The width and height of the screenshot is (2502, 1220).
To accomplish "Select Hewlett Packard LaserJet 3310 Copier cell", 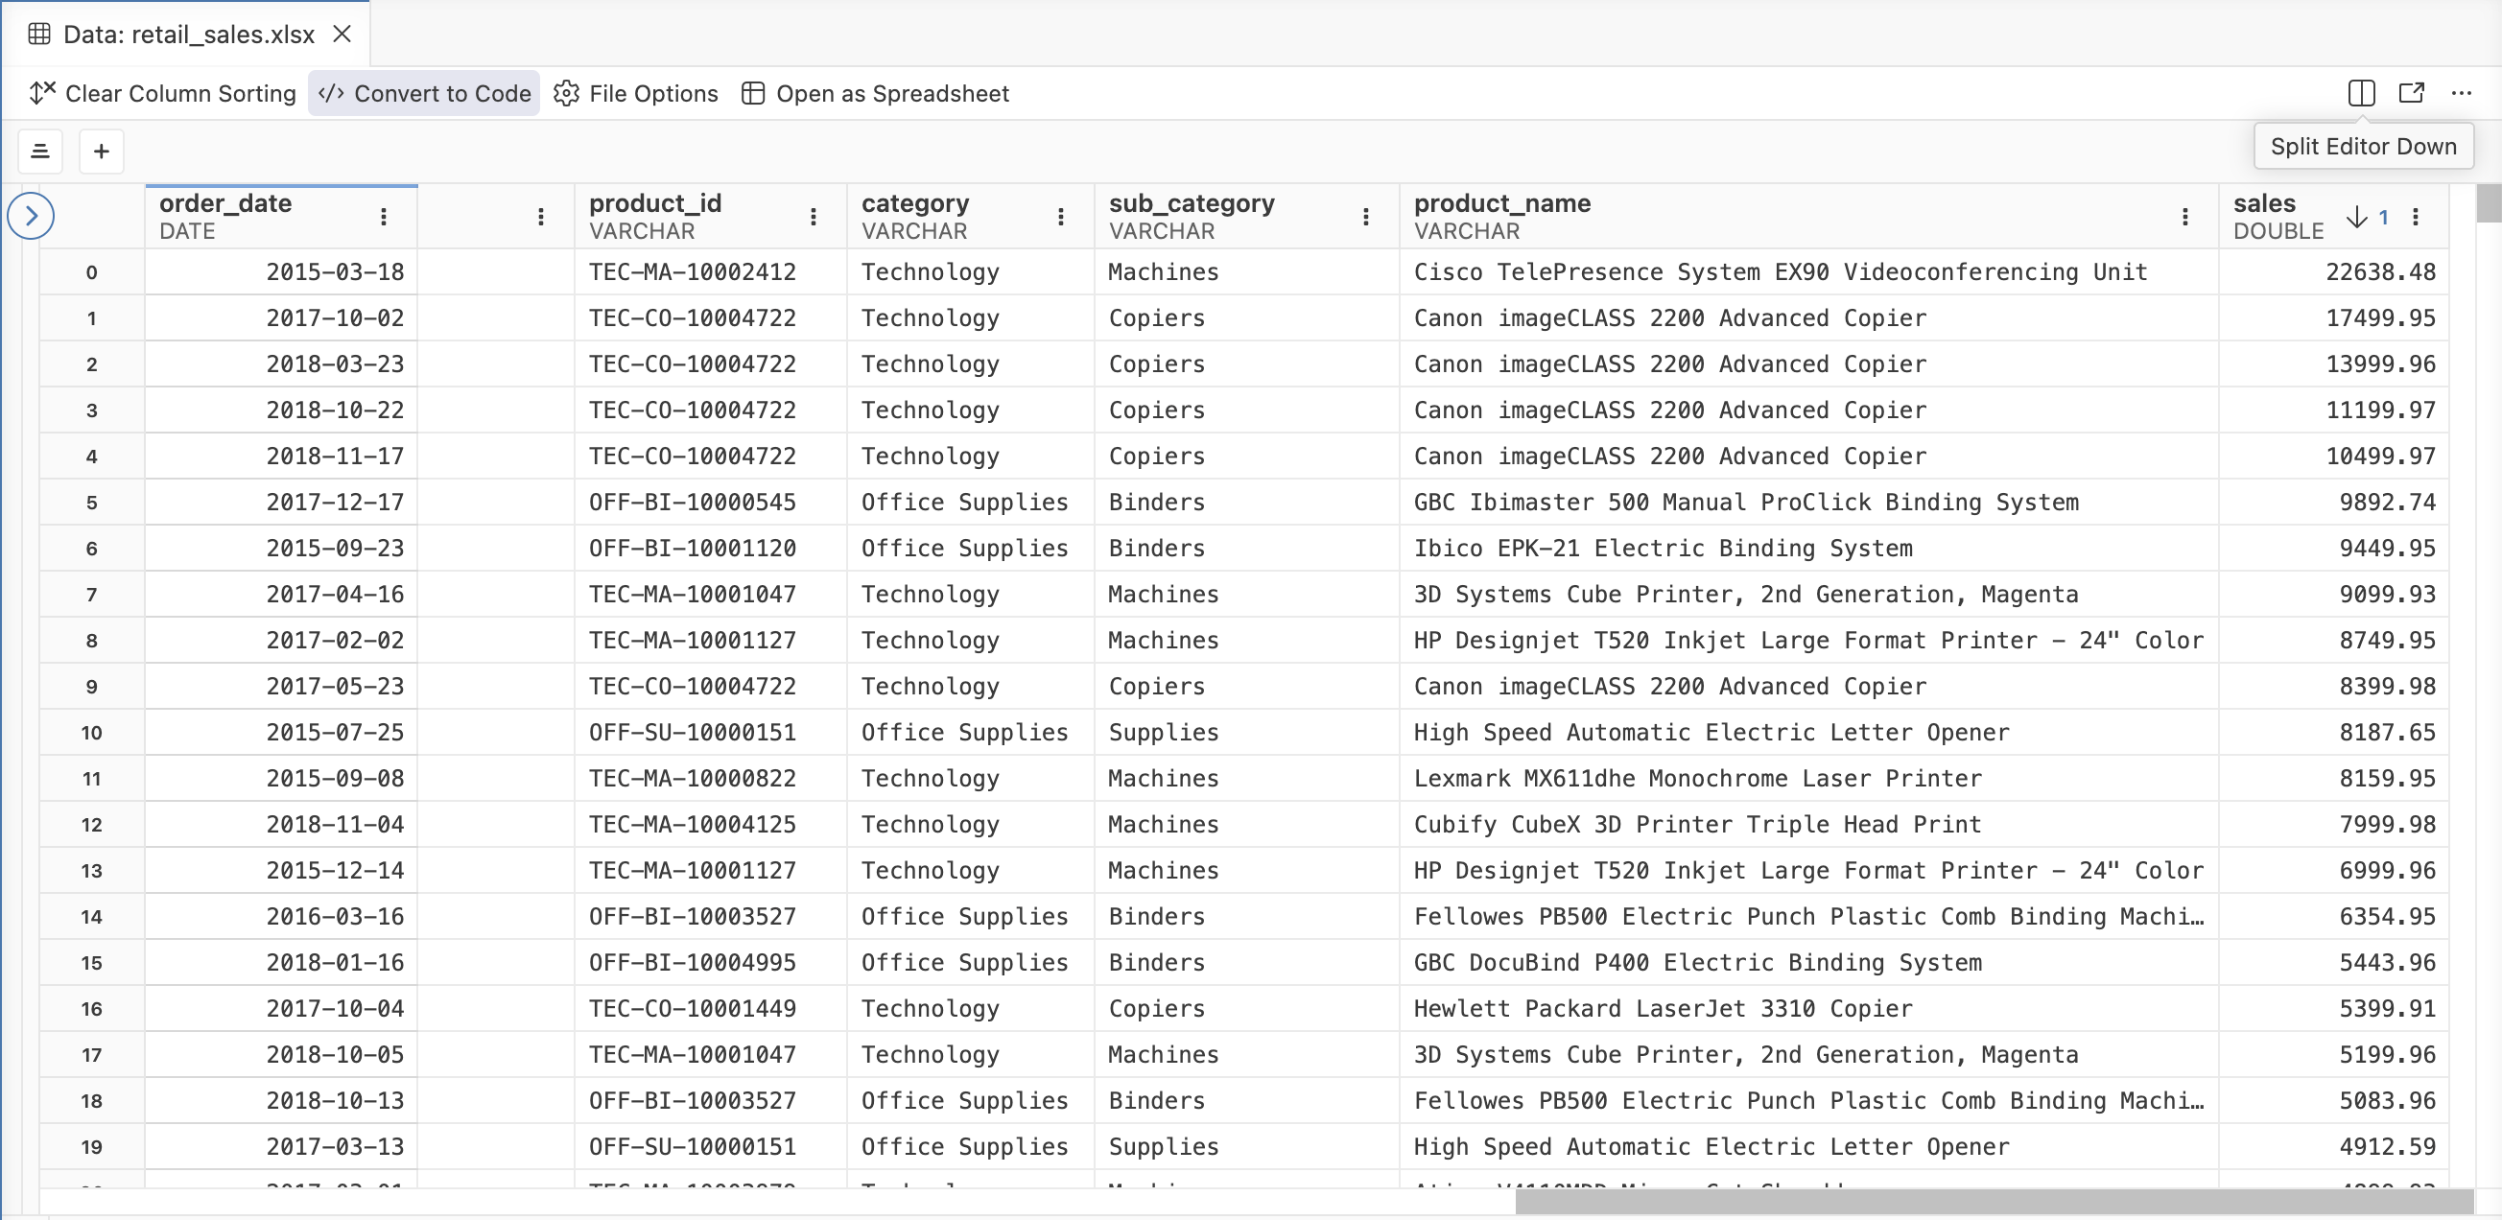I will tap(1808, 1008).
